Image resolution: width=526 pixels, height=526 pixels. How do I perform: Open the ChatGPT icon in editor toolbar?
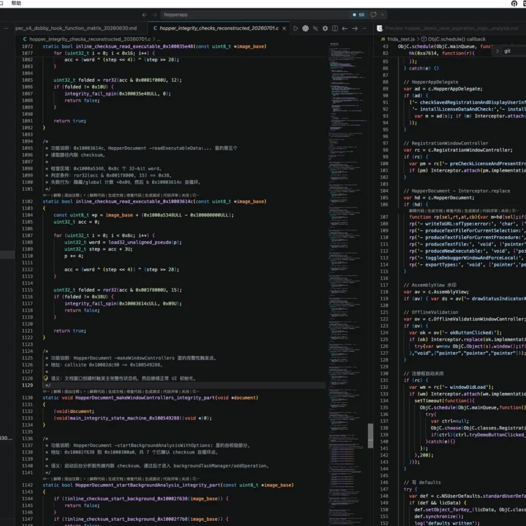pyautogui.click(x=305, y=28)
